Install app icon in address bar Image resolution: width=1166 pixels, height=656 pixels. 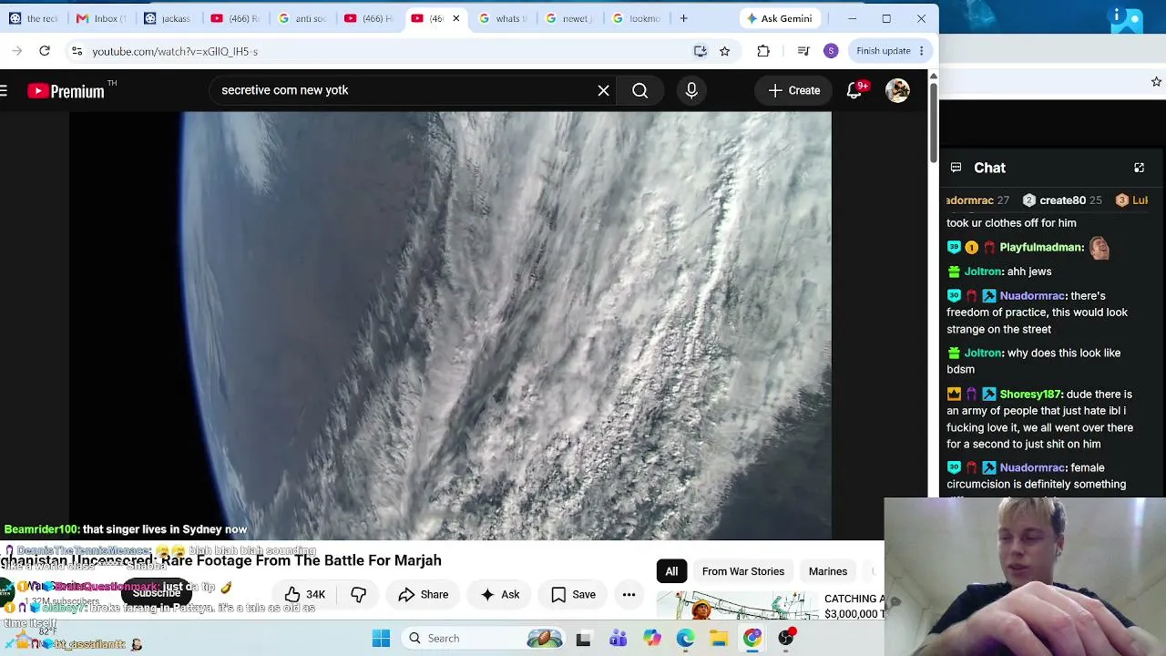point(700,51)
